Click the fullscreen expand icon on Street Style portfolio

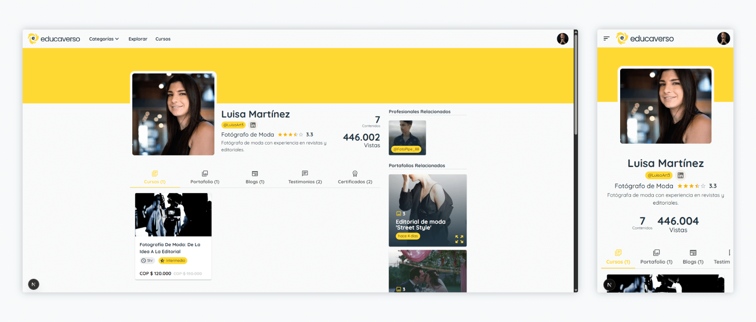(x=459, y=239)
